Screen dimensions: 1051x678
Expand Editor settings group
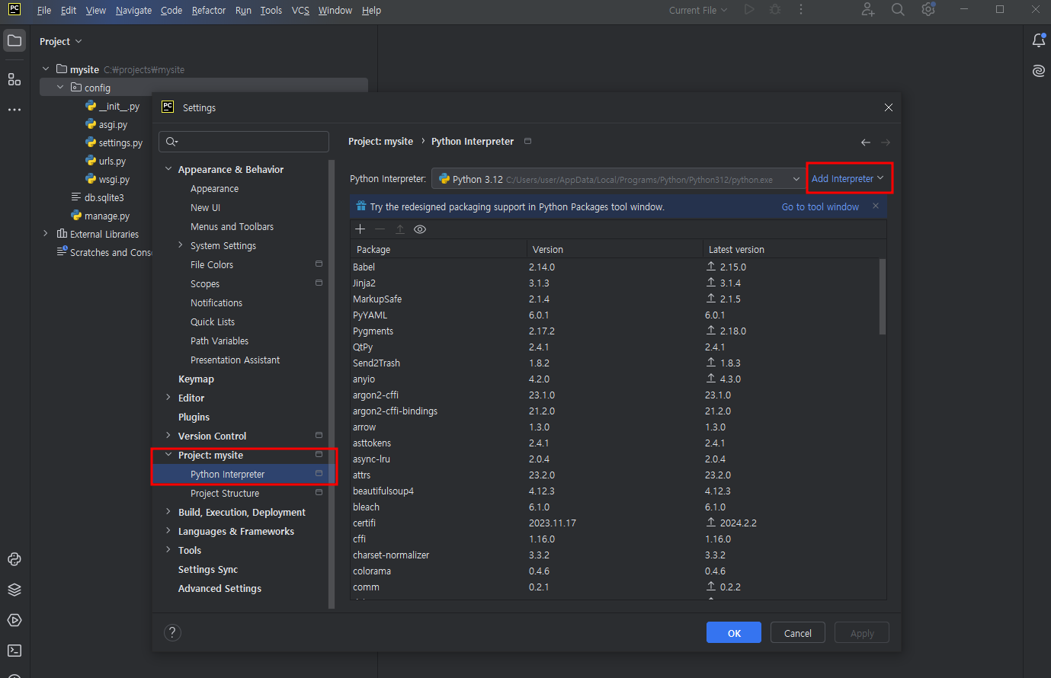coord(168,398)
